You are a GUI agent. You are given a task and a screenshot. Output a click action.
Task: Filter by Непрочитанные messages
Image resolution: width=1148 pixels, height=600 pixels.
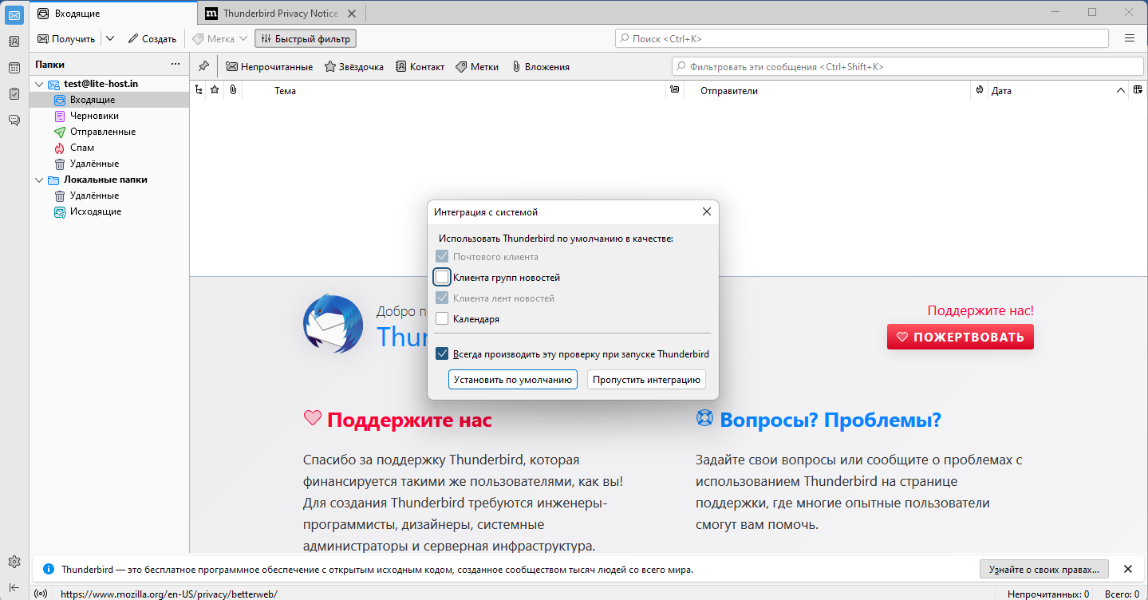(269, 67)
